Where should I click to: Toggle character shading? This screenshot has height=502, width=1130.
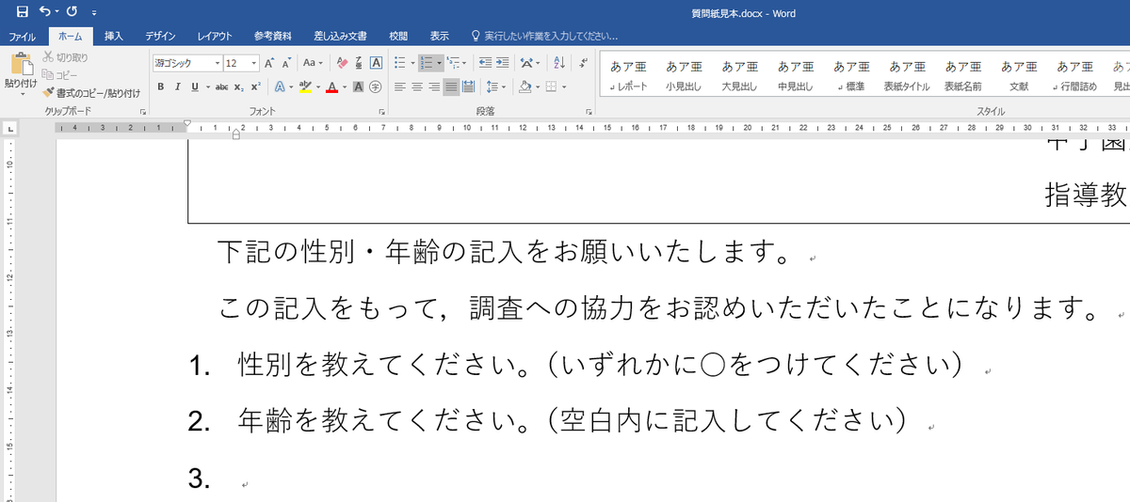click(x=359, y=86)
